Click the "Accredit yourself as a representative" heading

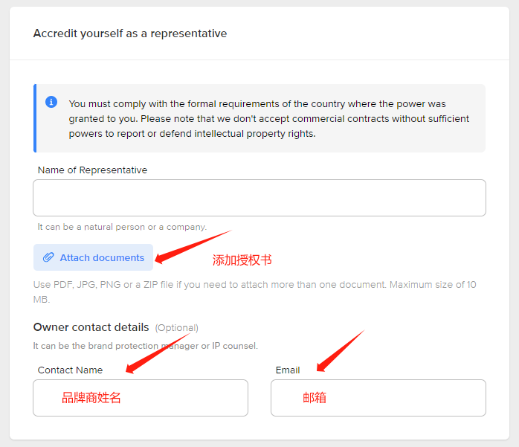130,33
